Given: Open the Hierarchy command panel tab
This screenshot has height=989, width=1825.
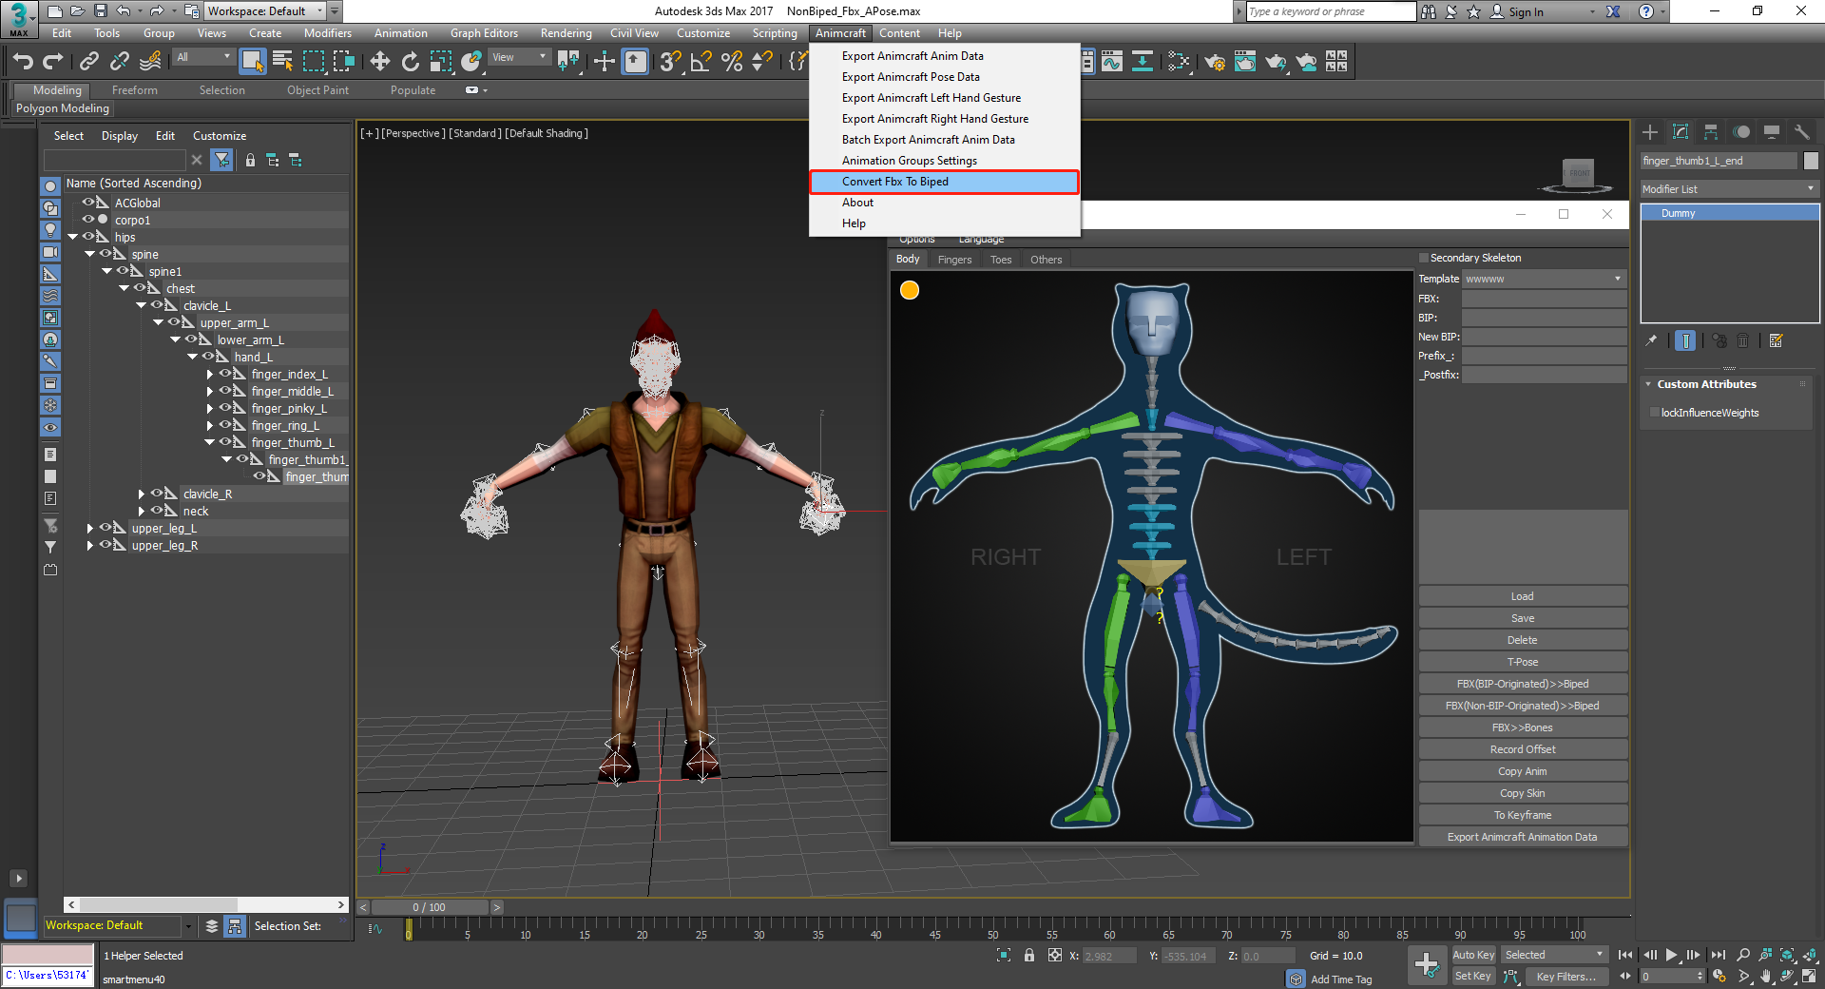Looking at the screenshot, I should 1711,132.
